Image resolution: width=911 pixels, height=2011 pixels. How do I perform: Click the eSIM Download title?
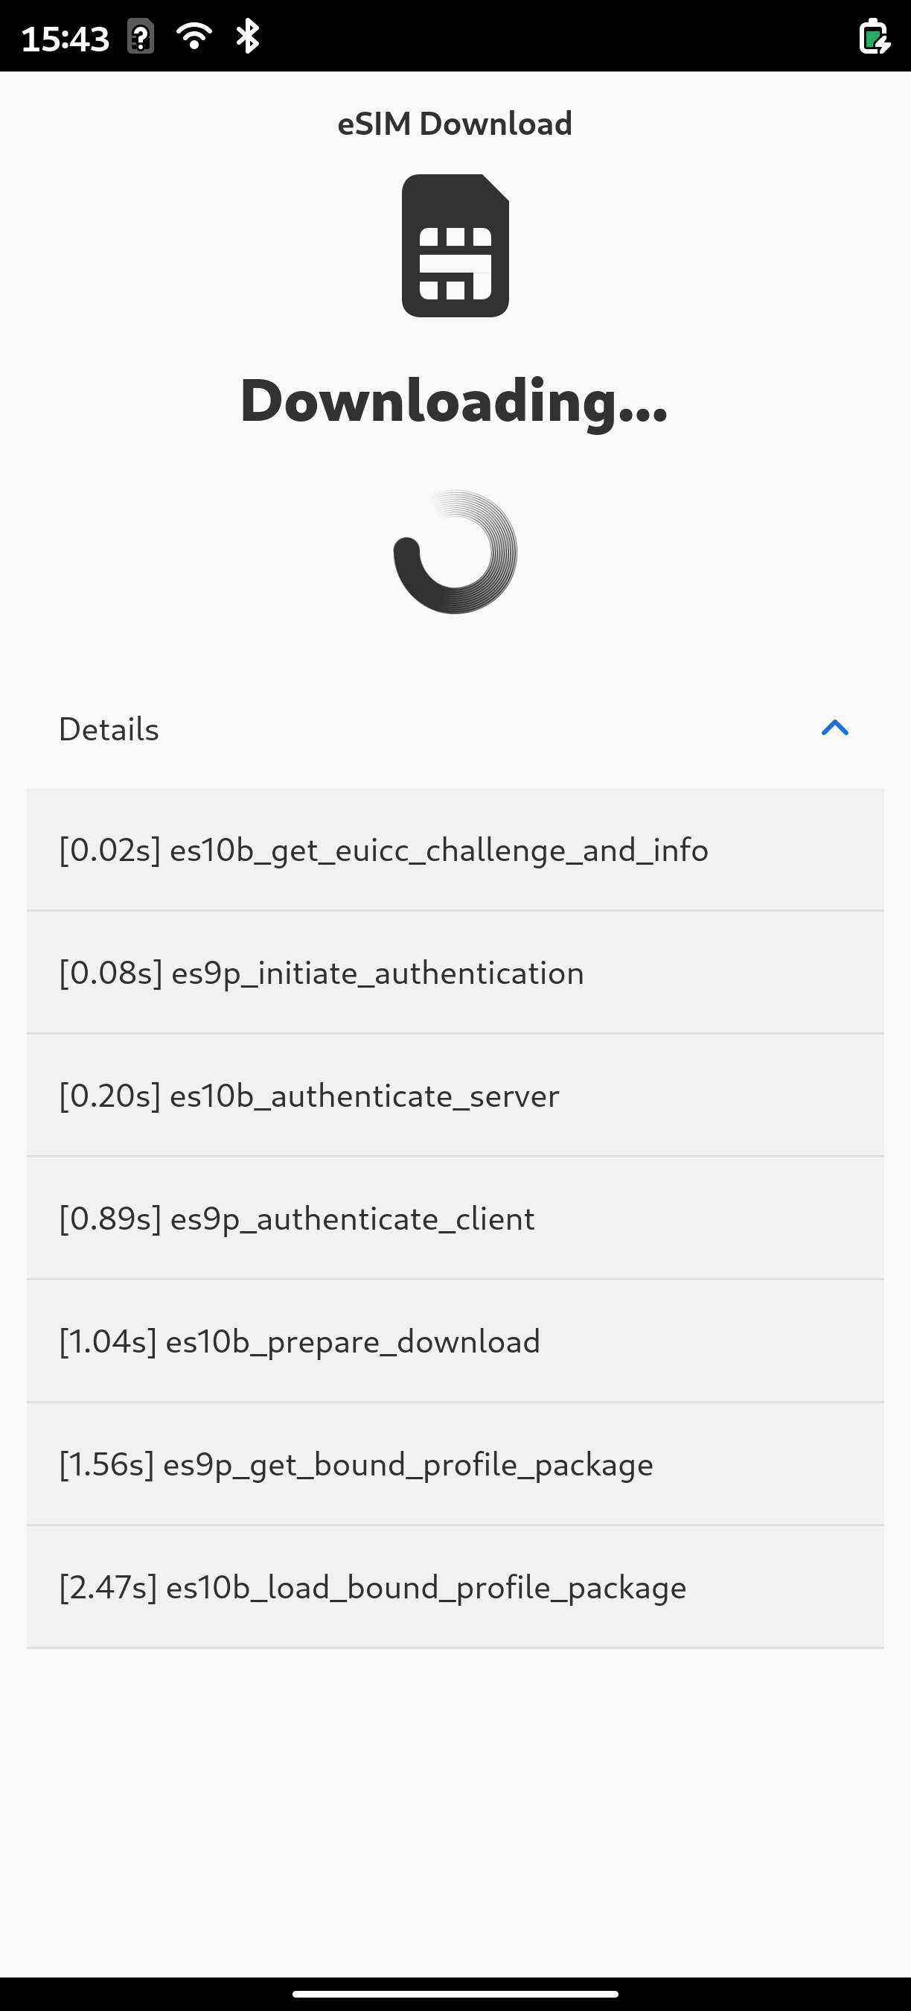[x=455, y=124]
